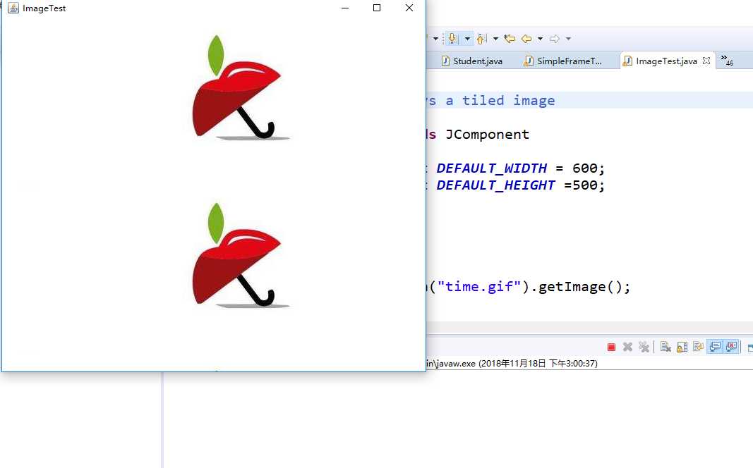The image size is (753, 468).
Task: Click the DEFAULT_WIDTH identifier in code
Action: pyautogui.click(x=491, y=168)
